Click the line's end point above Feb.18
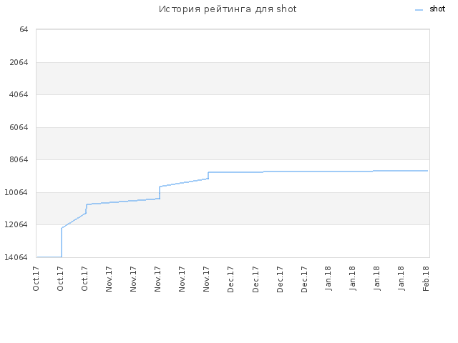 (428, 171)
